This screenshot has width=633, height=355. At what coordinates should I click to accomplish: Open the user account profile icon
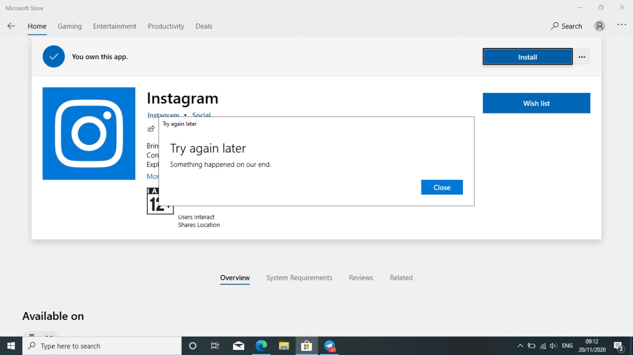600,26
